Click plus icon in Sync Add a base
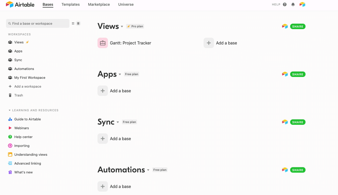The image size is (338, 195). [x=103, y=139]
